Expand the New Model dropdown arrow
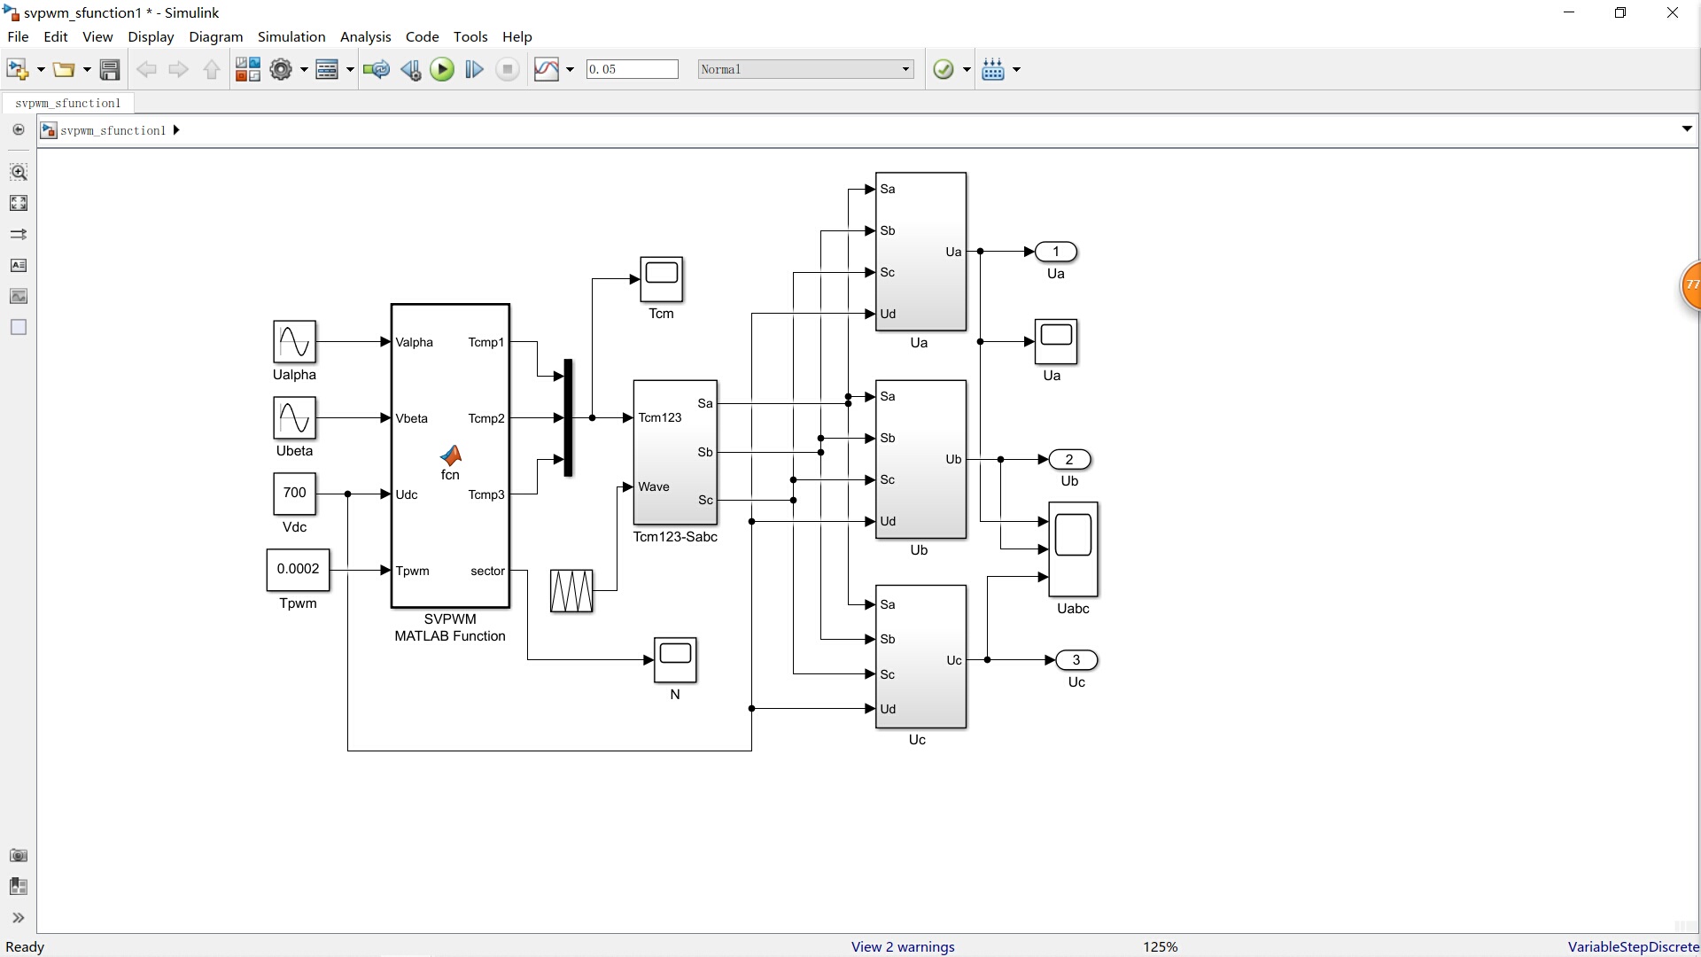 pos(41,69)
